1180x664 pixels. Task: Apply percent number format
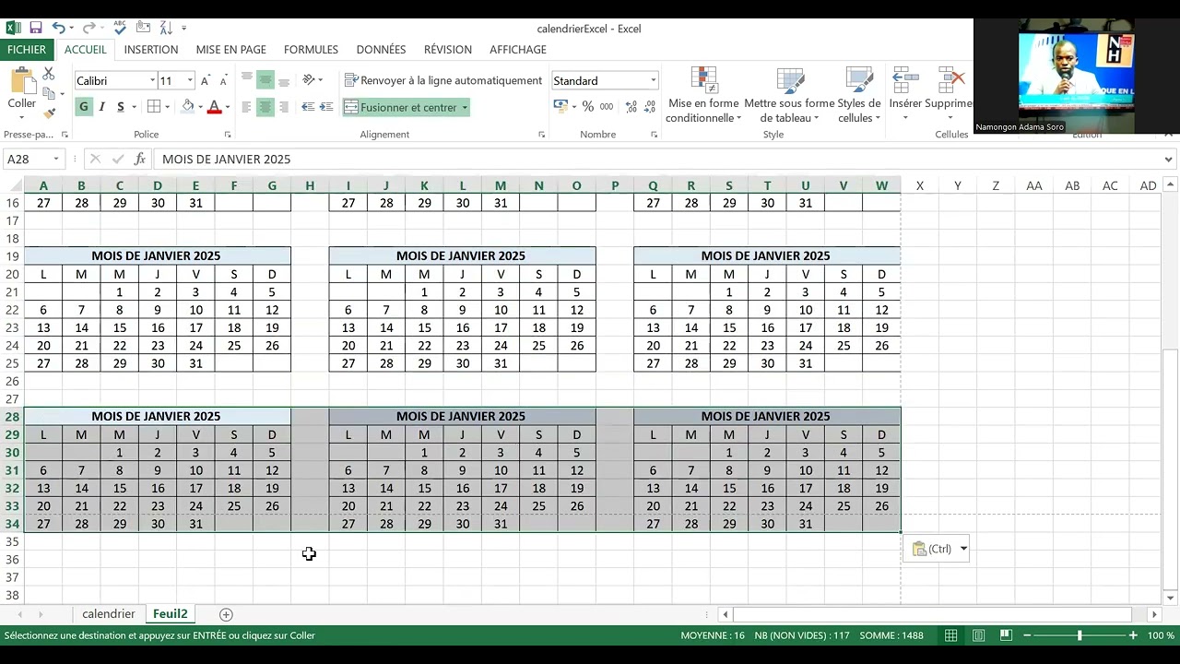coord(588,107)
